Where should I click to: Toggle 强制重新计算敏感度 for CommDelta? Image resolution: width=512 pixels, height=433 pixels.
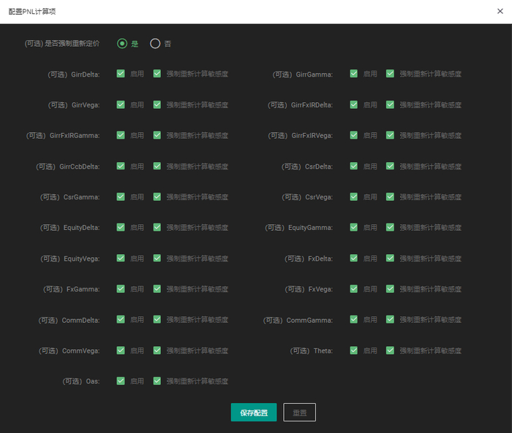(x=157, y=320)
